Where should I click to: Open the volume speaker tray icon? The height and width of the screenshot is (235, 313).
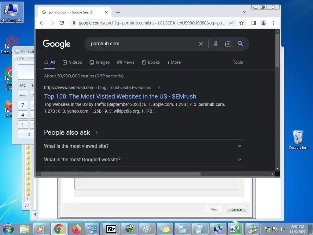[282, 229]
